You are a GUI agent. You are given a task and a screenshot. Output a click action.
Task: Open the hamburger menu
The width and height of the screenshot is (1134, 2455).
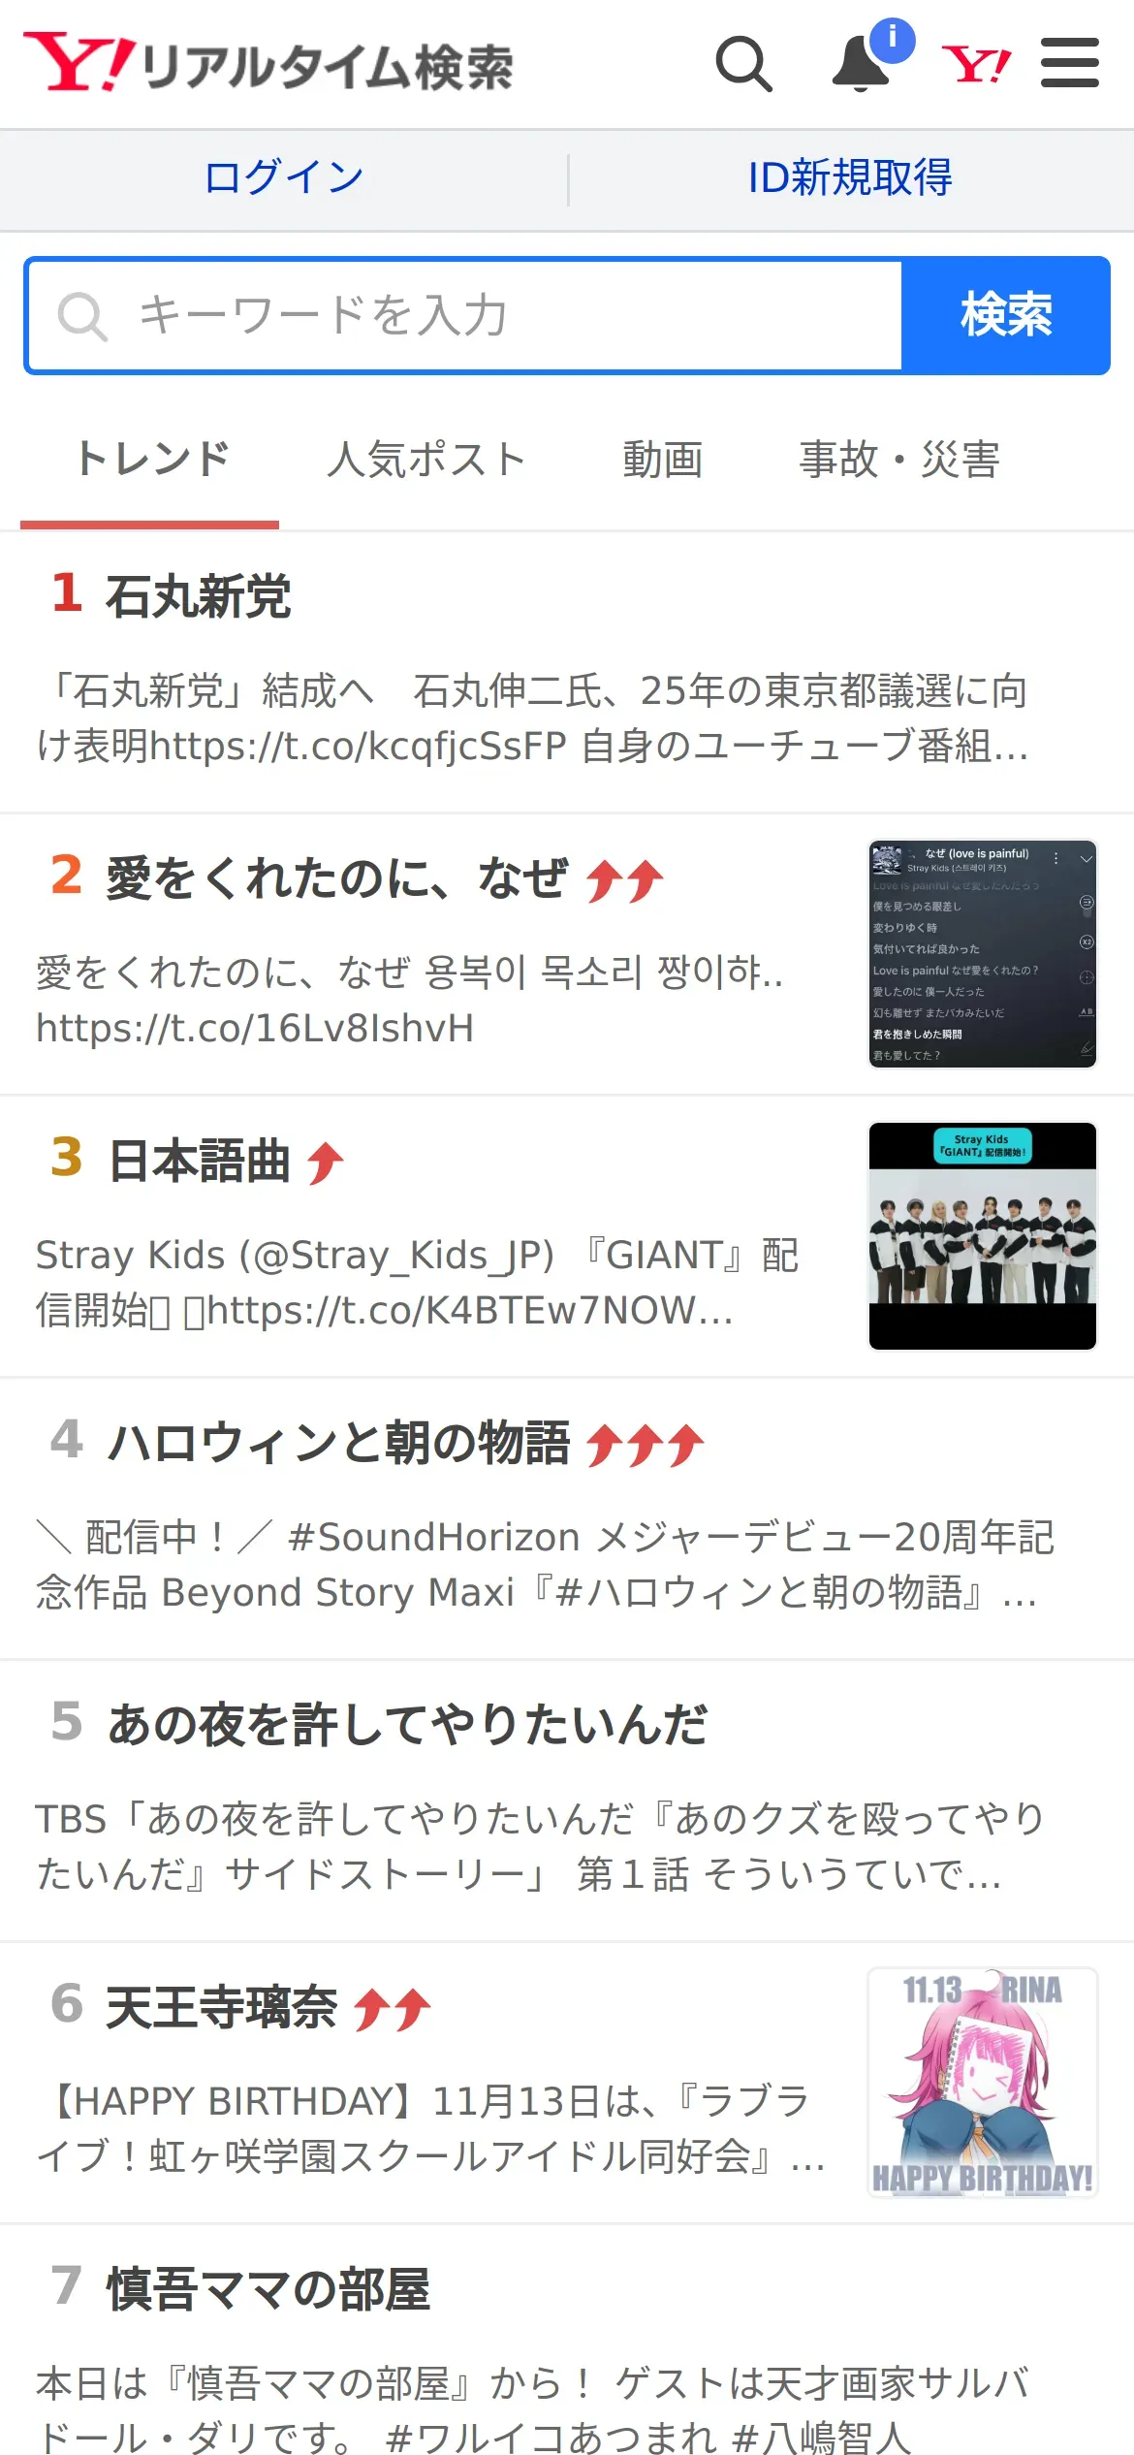pos(1070,63)
